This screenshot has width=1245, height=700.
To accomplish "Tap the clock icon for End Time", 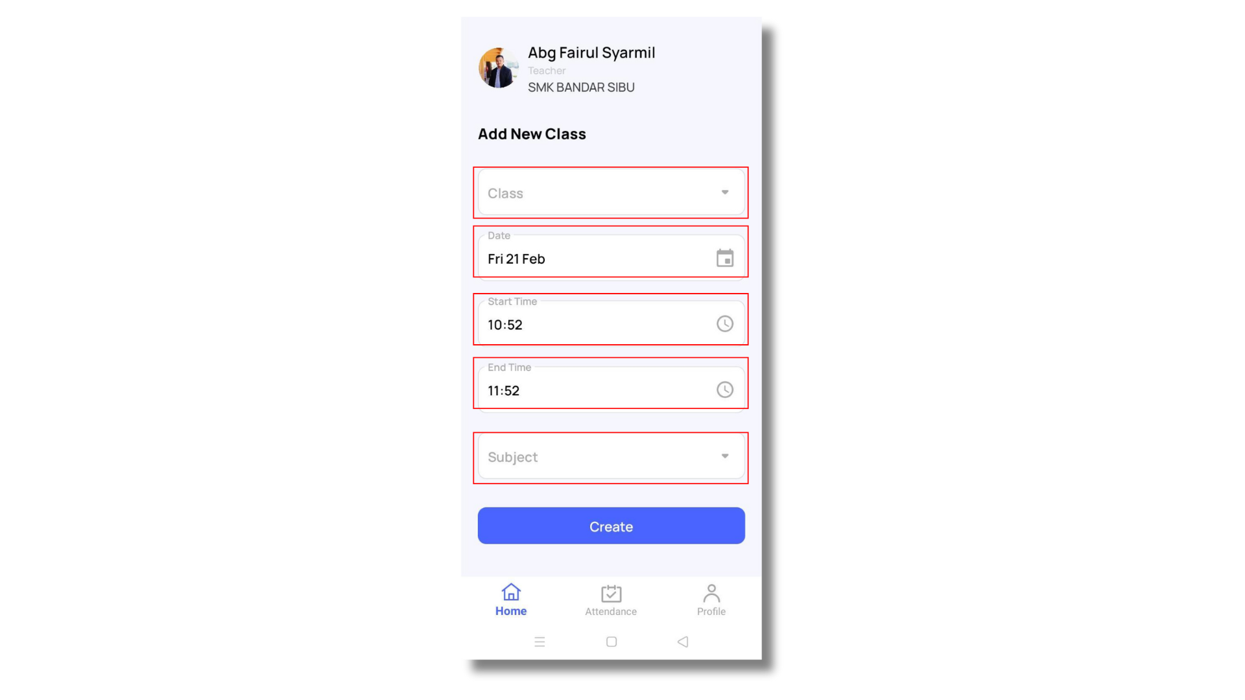I will tap(725, 390).
